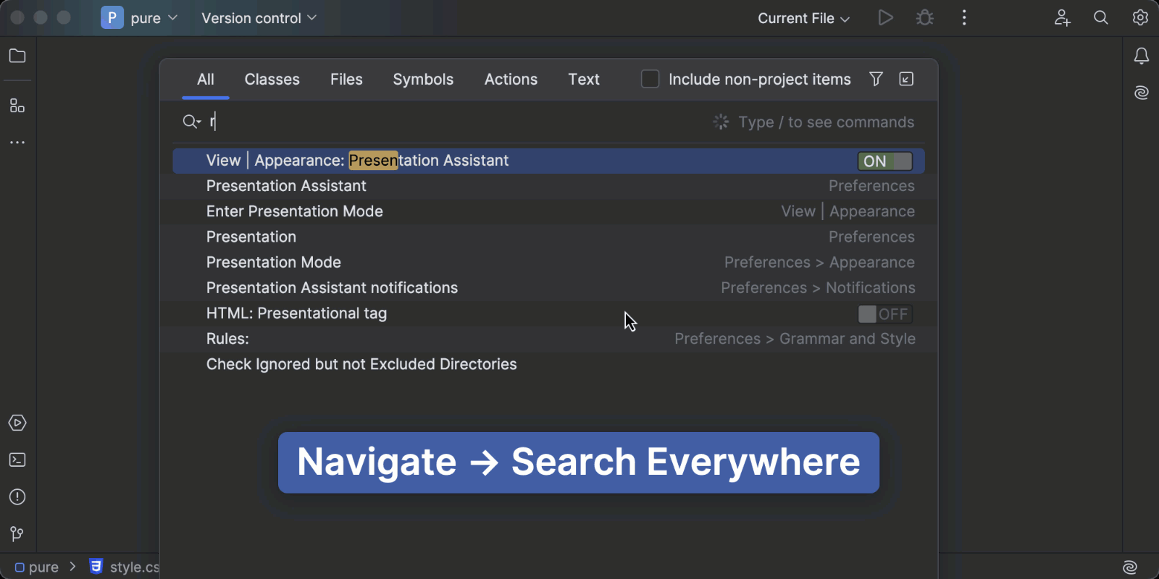Screen dimensions: 1159x579
Task: Switch to the Text tab
Action: [x=584, y=80]
